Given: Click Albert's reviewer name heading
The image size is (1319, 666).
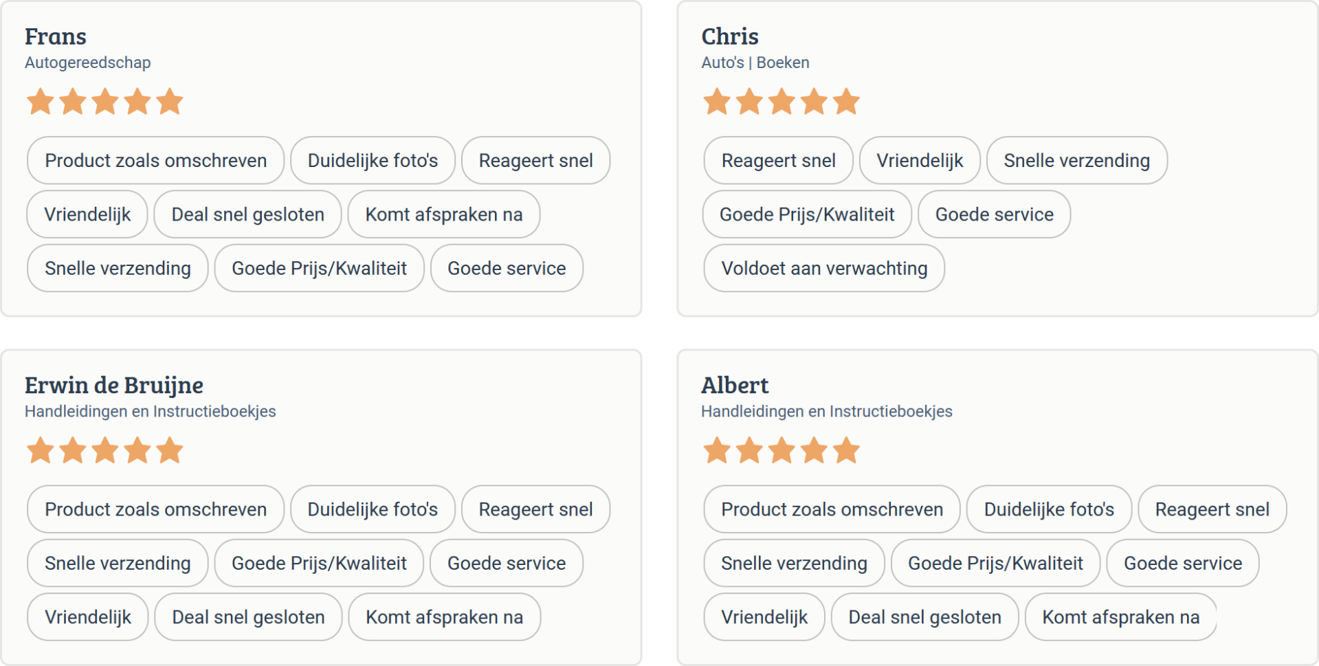Looking at the screenshot, I should coord(734,385).
